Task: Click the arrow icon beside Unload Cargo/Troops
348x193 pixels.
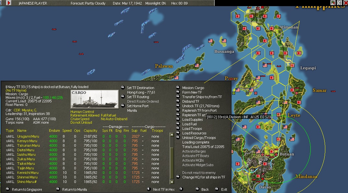Action: coord(178,137)
